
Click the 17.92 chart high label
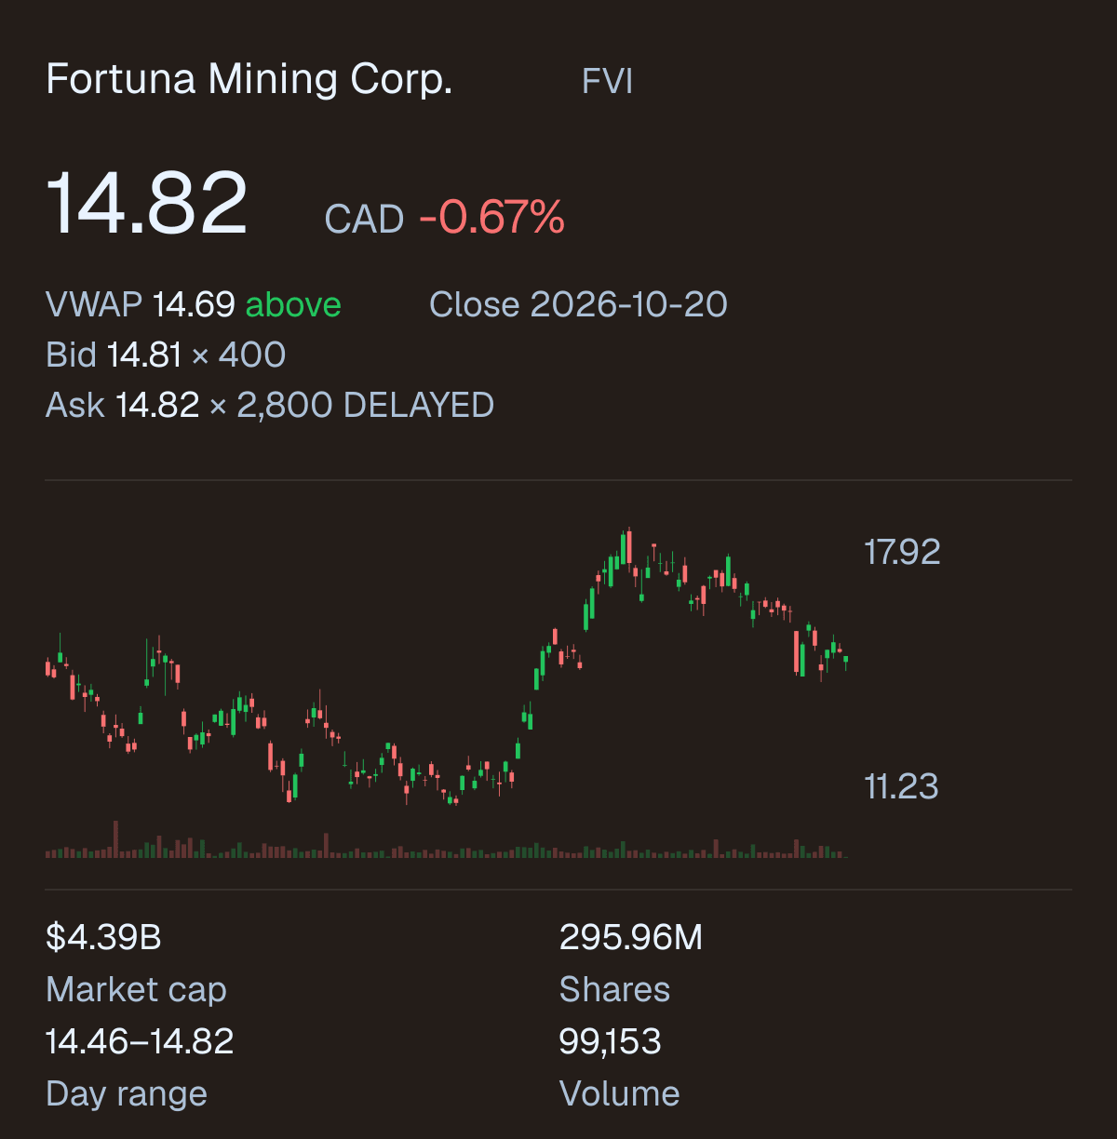(x=902, y=552)
